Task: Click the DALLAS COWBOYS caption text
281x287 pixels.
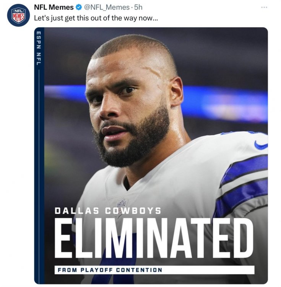Action: click(x=108, y=211)
